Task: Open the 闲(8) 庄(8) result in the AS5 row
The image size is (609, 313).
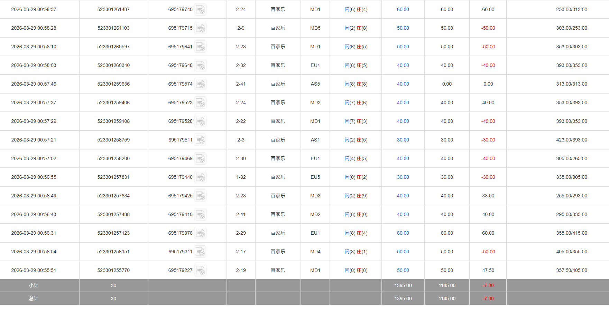Action: point(356,84)
